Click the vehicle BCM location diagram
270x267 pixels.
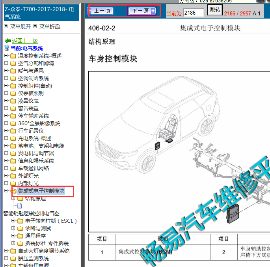coord(179,152)
